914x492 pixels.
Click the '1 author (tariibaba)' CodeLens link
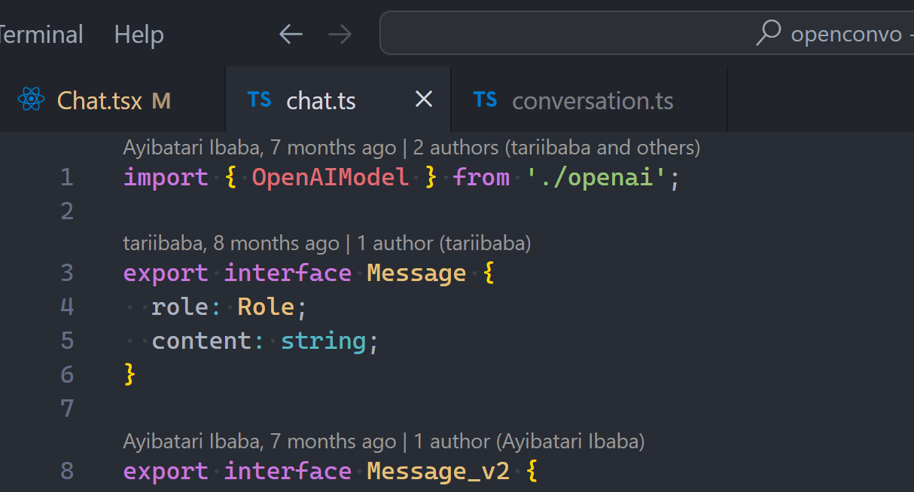pyautogui.click(x=444, y=243)
